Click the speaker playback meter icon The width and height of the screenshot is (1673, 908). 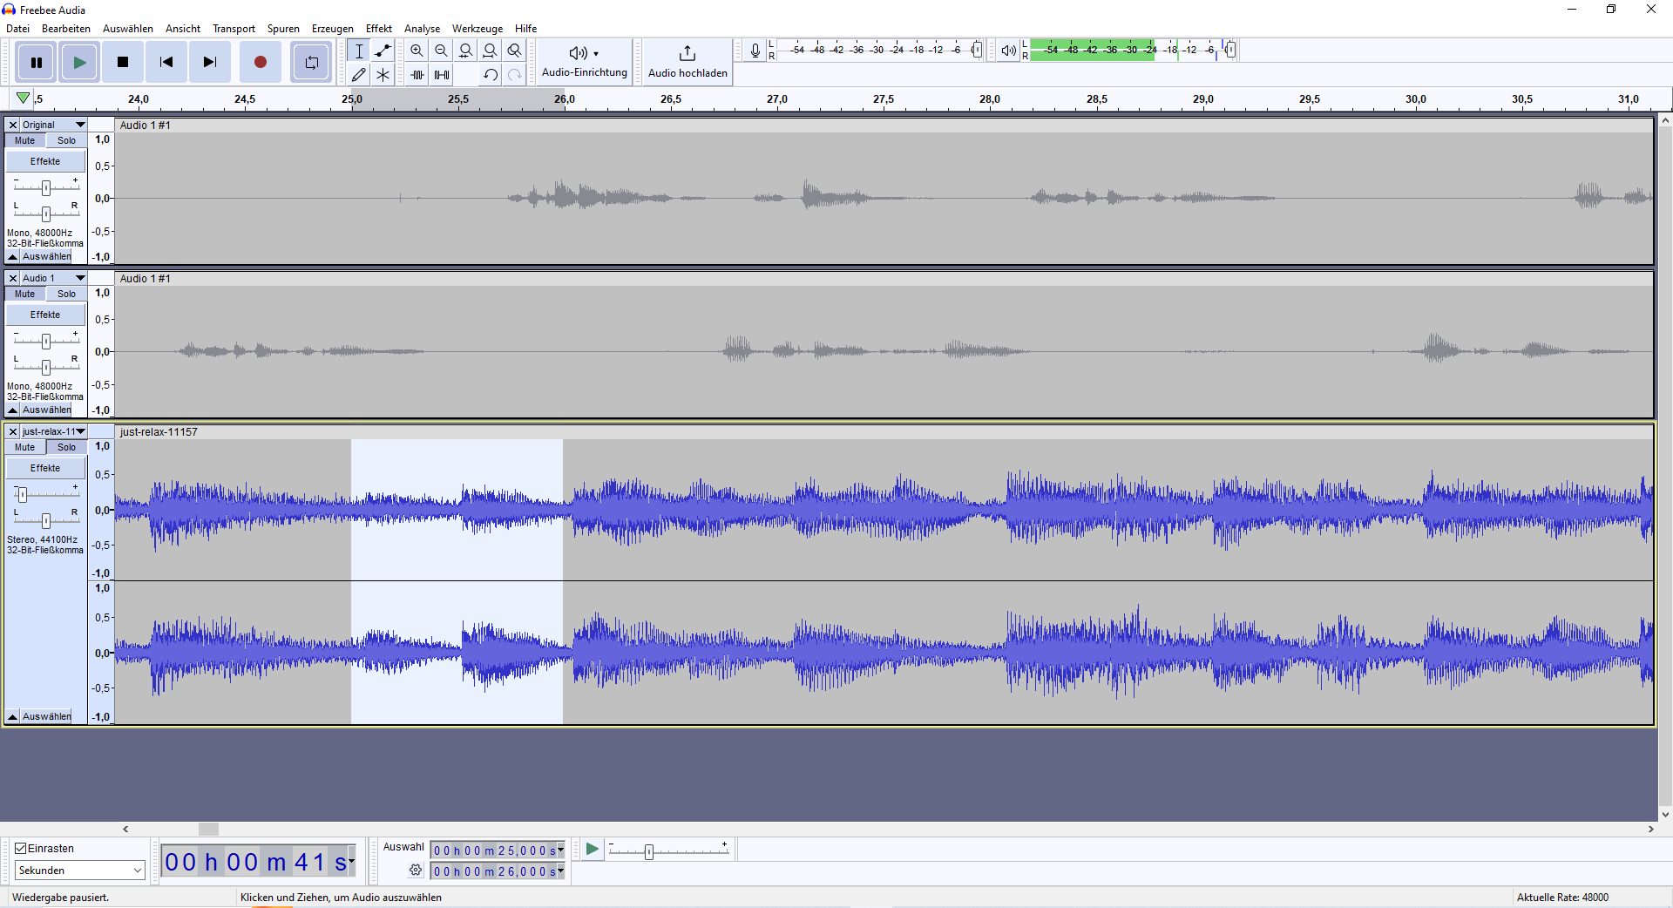(1008, 51)
